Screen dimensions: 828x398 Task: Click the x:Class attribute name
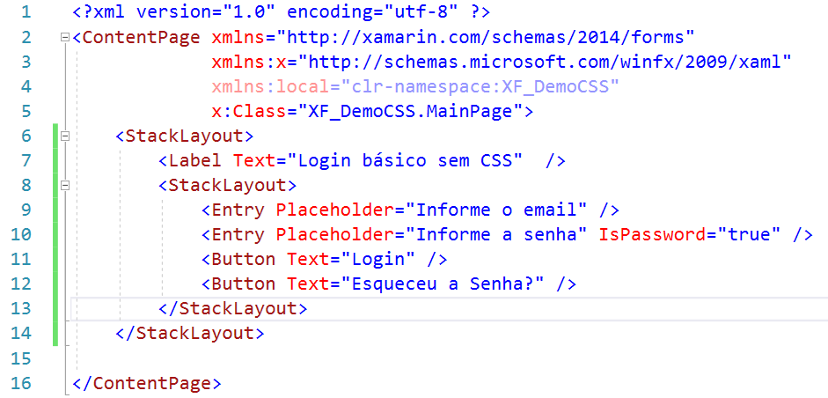point(249,112)
